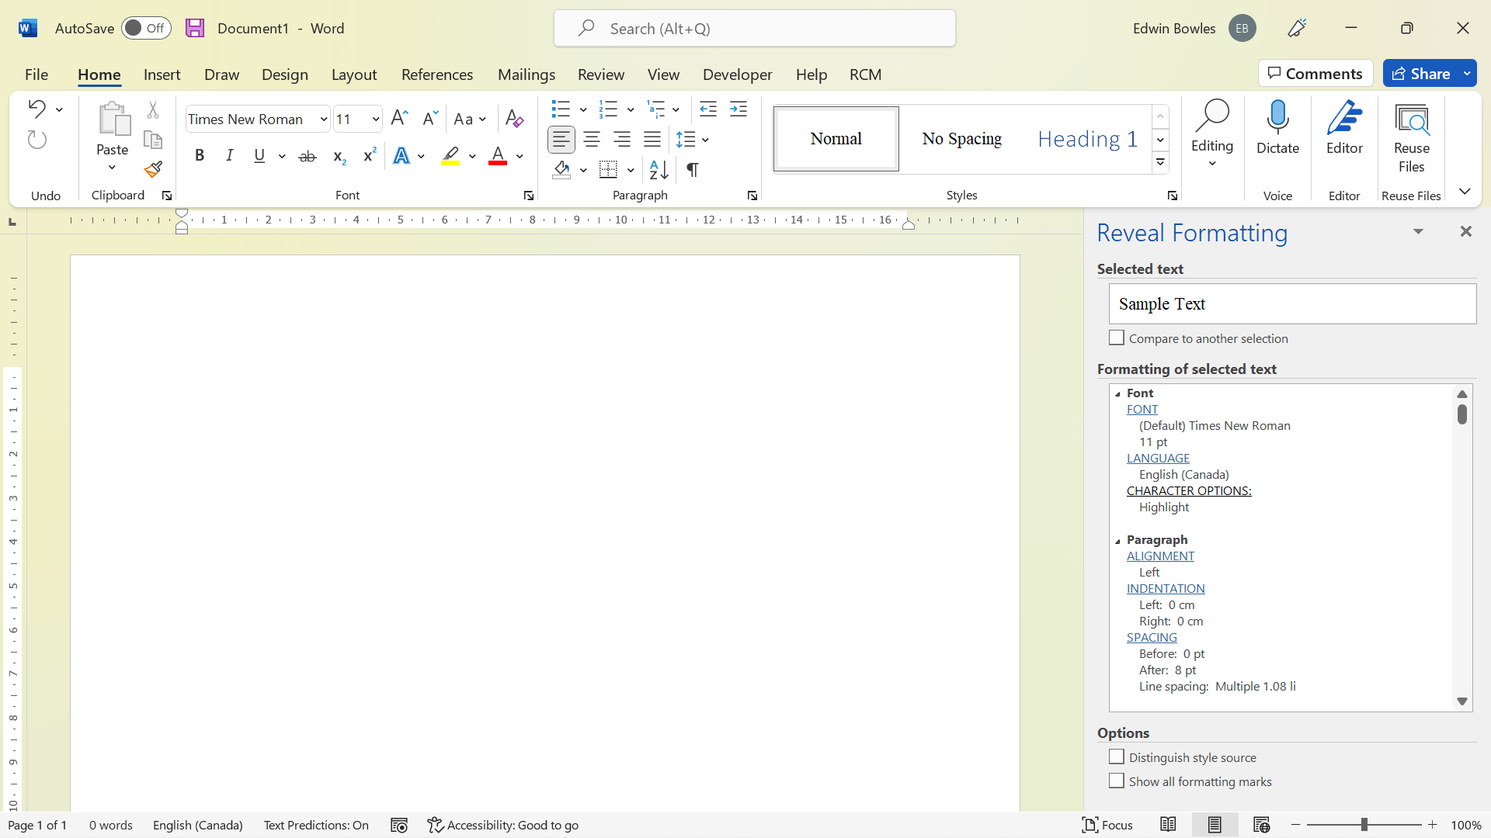Check Compare to another selection
Screen dimensions: 1491x838
point(1117,338)
